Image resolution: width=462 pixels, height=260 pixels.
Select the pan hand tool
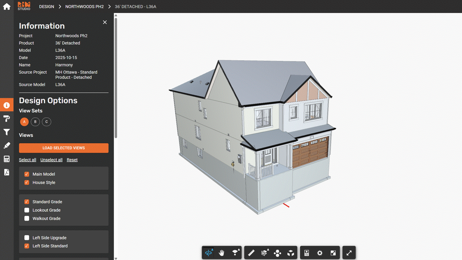click(222, 252)
